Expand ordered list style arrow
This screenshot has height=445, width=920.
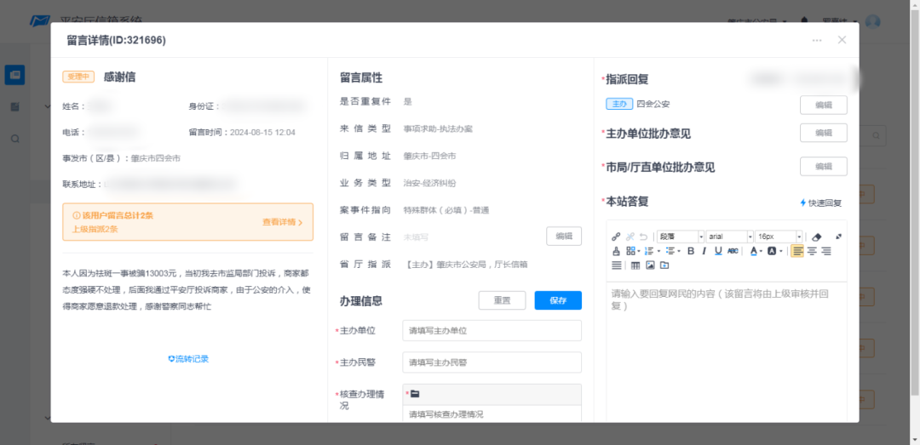pos(658,251)
